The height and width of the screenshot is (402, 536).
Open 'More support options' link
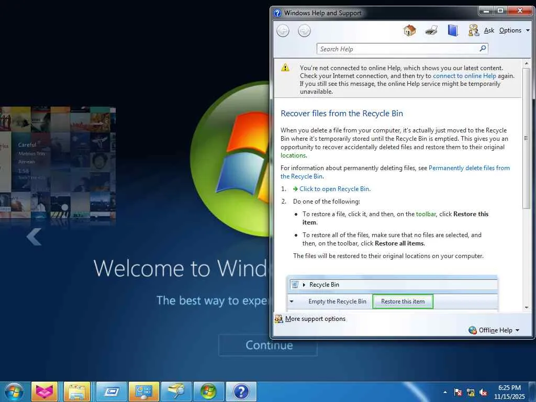click(315, 319)
